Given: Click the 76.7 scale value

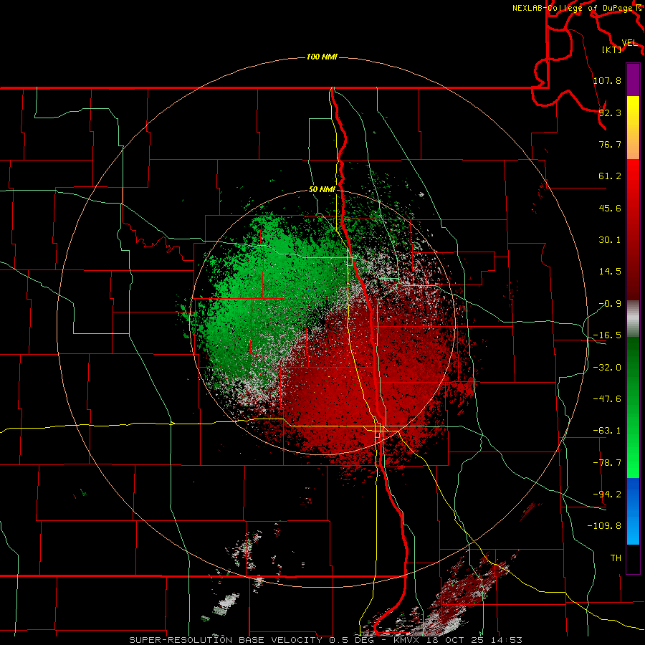Looking at the screenshot, I should 610,144.
